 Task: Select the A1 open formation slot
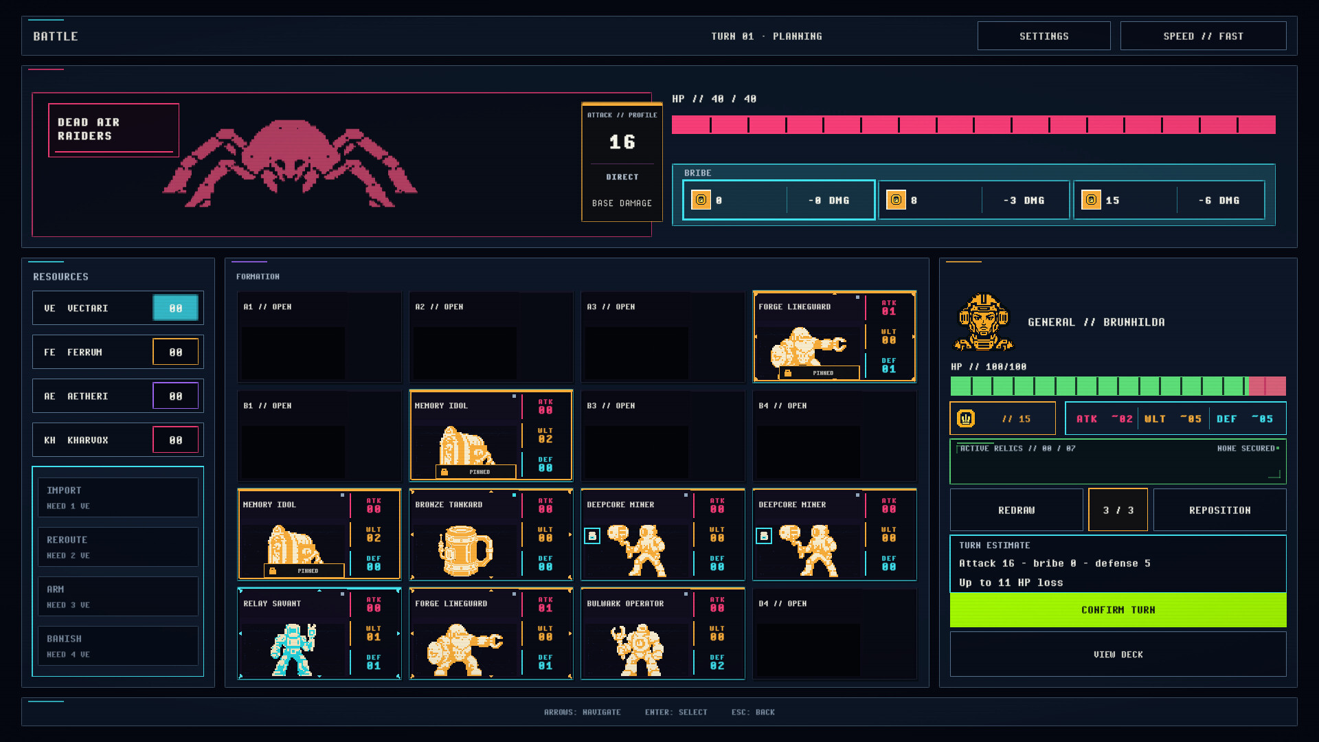click(319, 337)
